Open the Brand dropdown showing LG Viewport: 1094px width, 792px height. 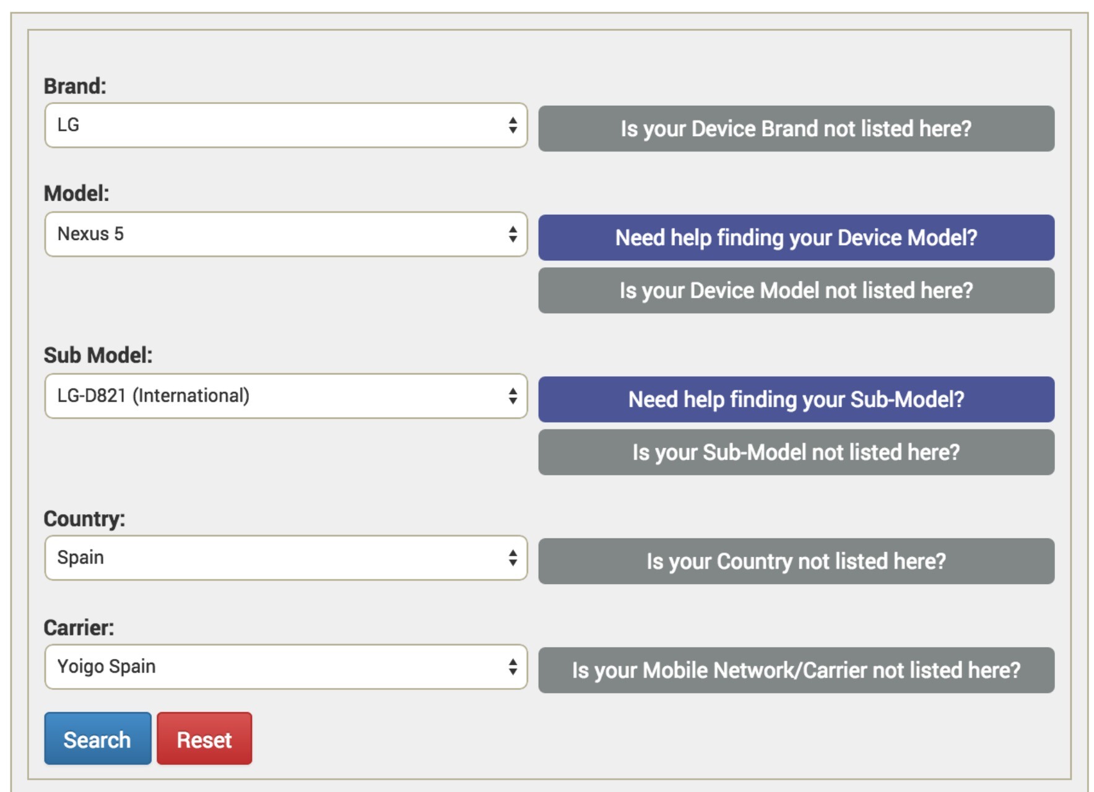tap(285, 126)
